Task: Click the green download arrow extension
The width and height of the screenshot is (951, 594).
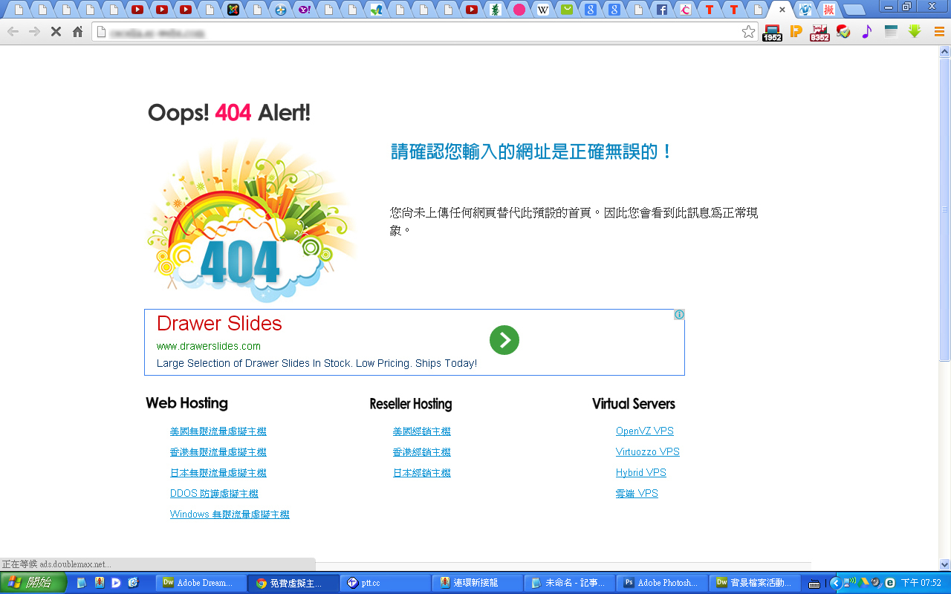Action: (x=915, y=31)
